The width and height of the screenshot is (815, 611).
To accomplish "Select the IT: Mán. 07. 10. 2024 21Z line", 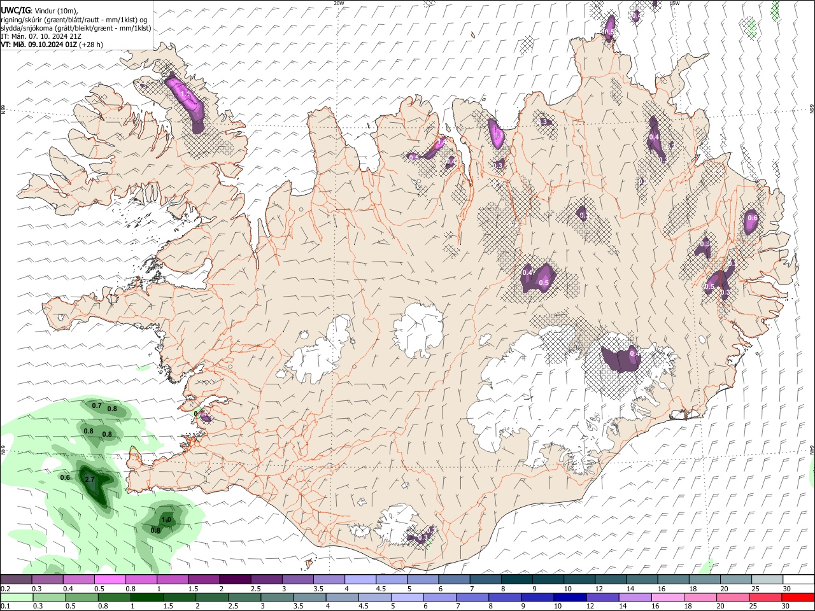I will pyautogui.click(x=41, y=36).
